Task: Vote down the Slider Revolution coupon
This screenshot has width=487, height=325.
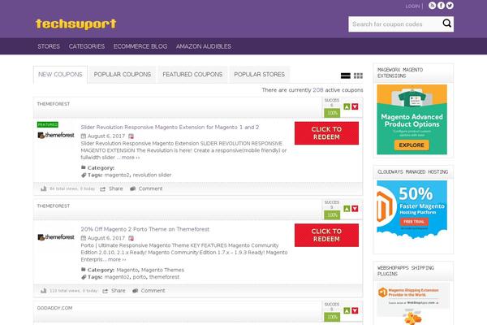Action: tap(355, 106)
